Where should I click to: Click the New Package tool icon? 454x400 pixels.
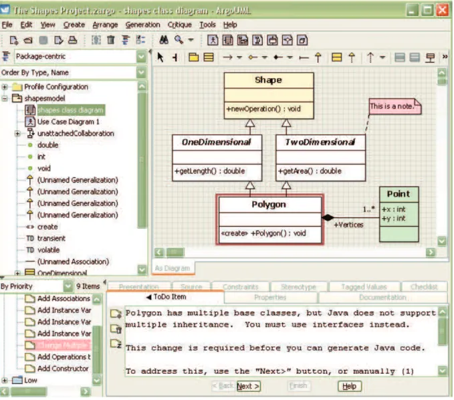point(193,57)
